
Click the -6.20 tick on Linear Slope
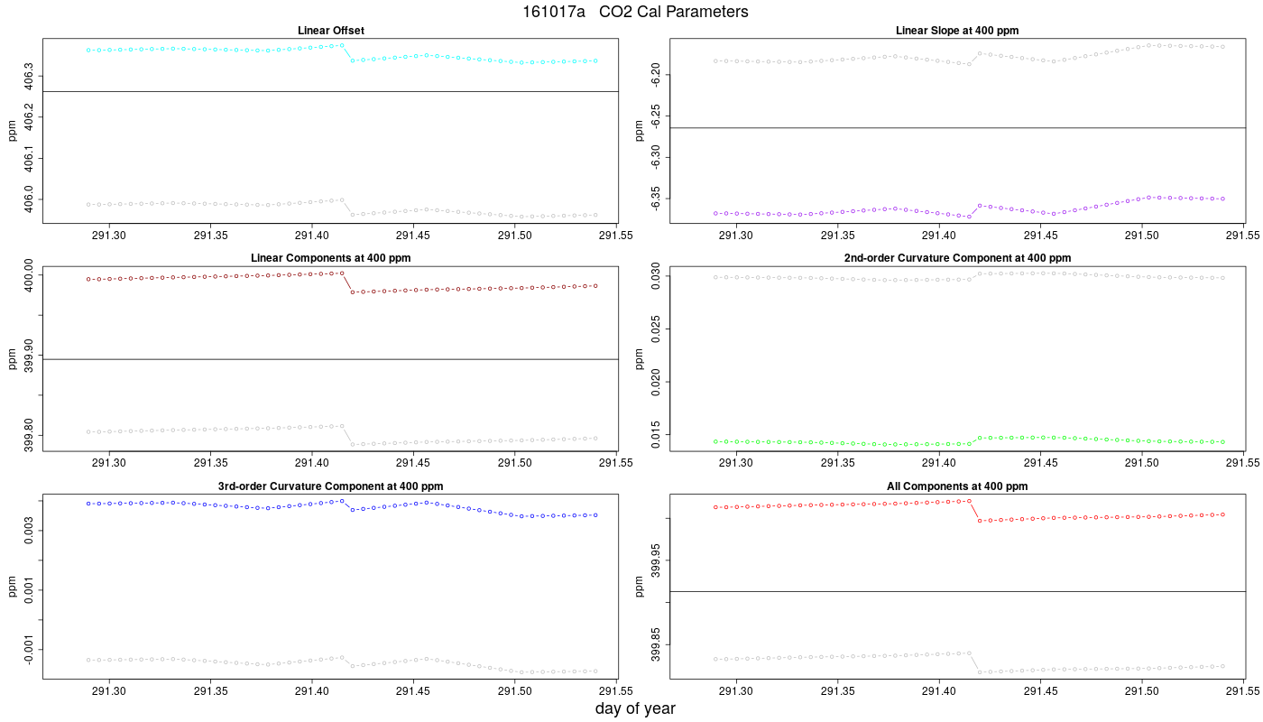pyautogui.click(x=657, y=73)
